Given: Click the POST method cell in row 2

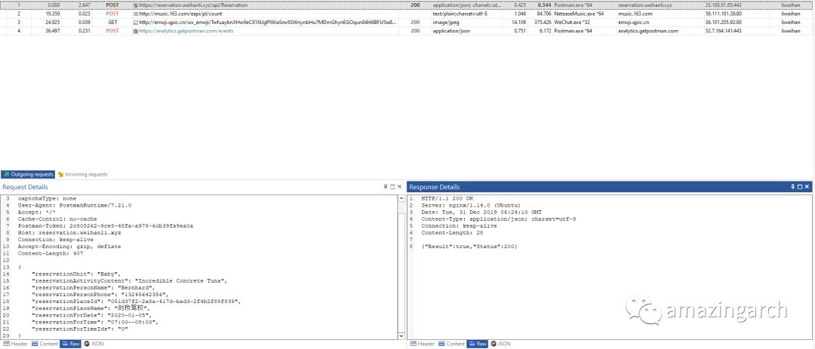Looking at the screenshot, I should (112, 14).
